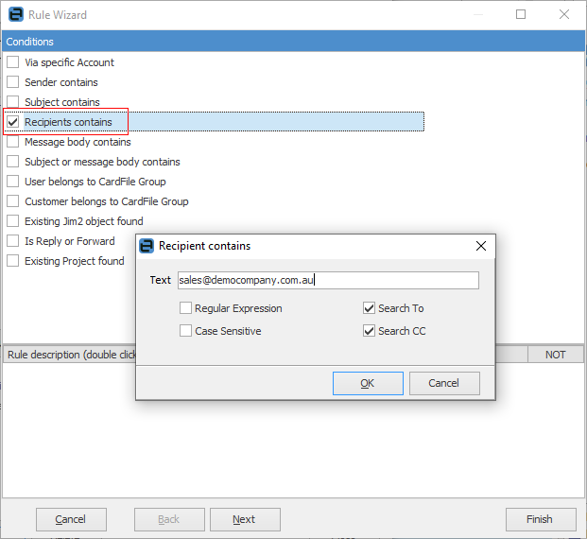This screenshot has height=539, width=587.
Task: Cancel the Recipient contains dialog
Action: [x=444, y=383]
